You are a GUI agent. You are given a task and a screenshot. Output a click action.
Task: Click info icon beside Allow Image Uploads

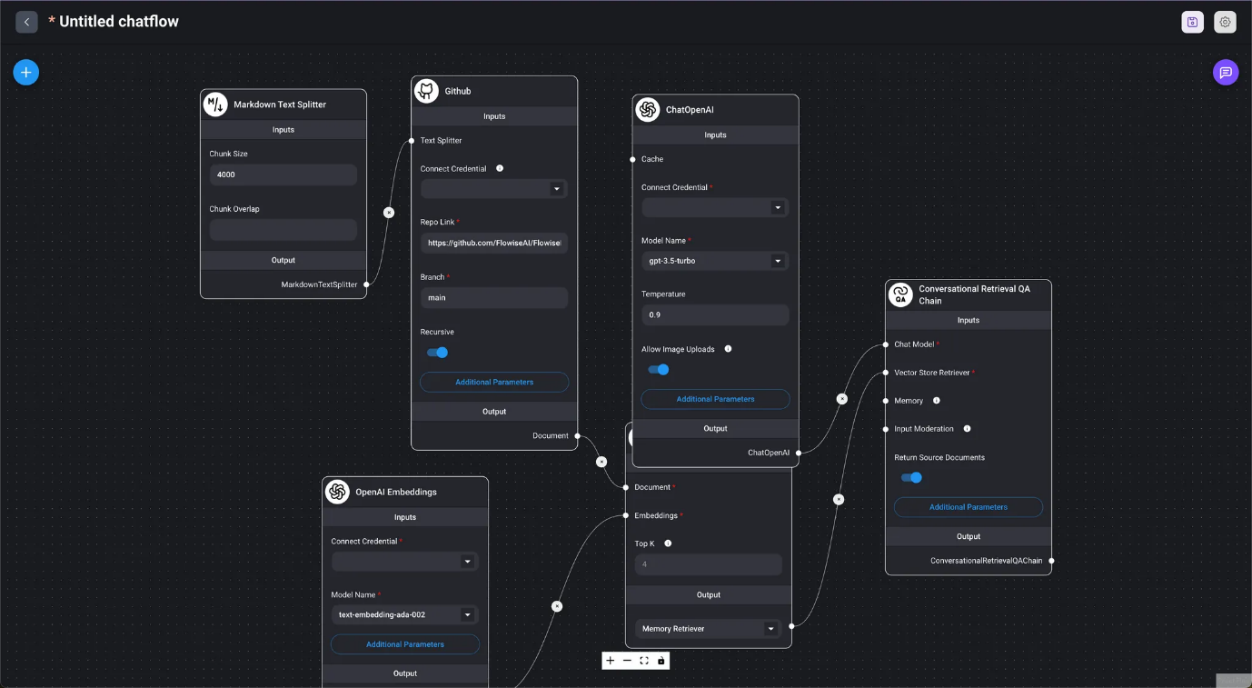click(x=728, y=349)
